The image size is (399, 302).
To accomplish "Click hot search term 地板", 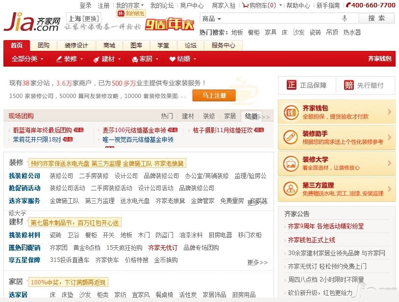I will pyautogui.click(x=237, y=32).
